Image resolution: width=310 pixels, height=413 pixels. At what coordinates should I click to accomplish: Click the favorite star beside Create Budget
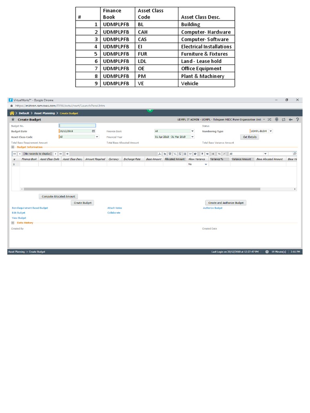(x=13, y=120)
